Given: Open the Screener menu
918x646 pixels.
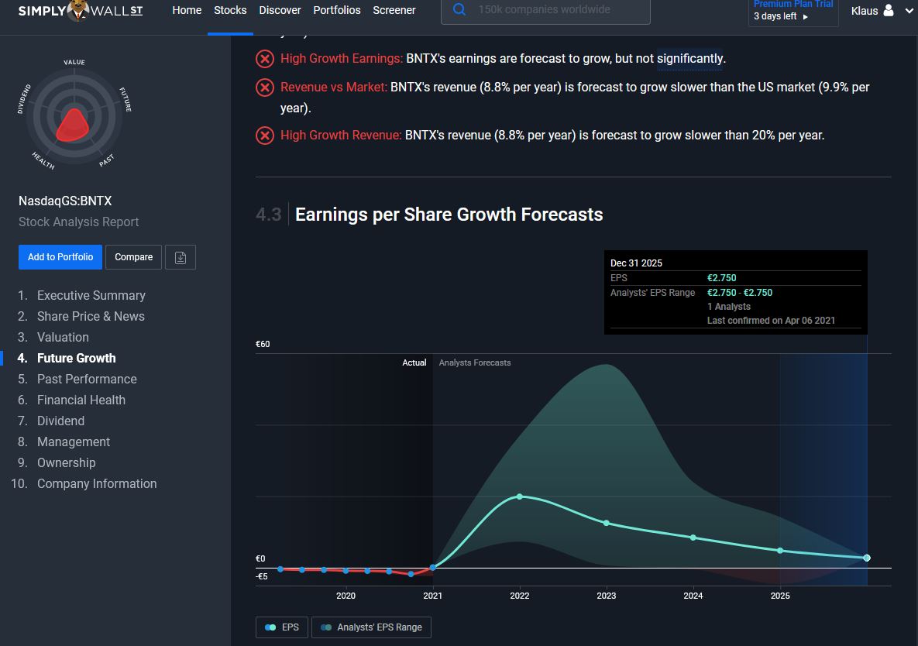Looking at the screenshot, I should point(394,11).
